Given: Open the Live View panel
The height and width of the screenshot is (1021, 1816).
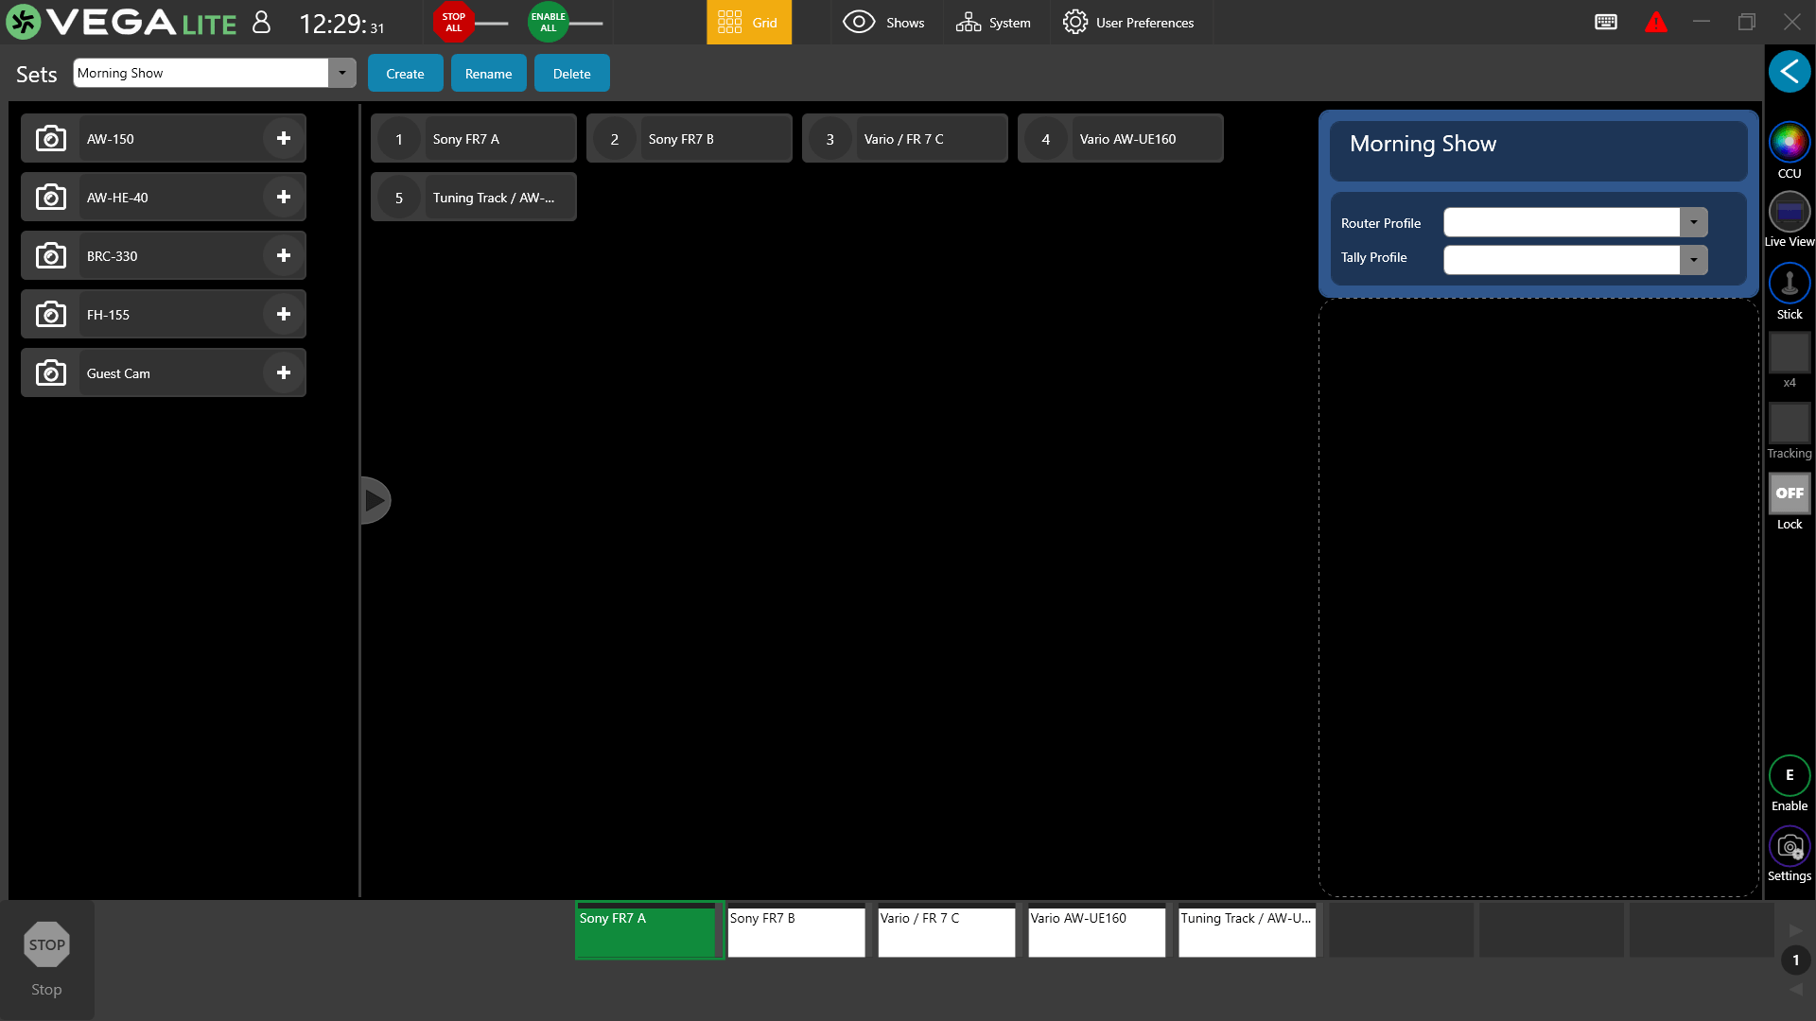Looking at the screenshot, I should (1790, 211).
